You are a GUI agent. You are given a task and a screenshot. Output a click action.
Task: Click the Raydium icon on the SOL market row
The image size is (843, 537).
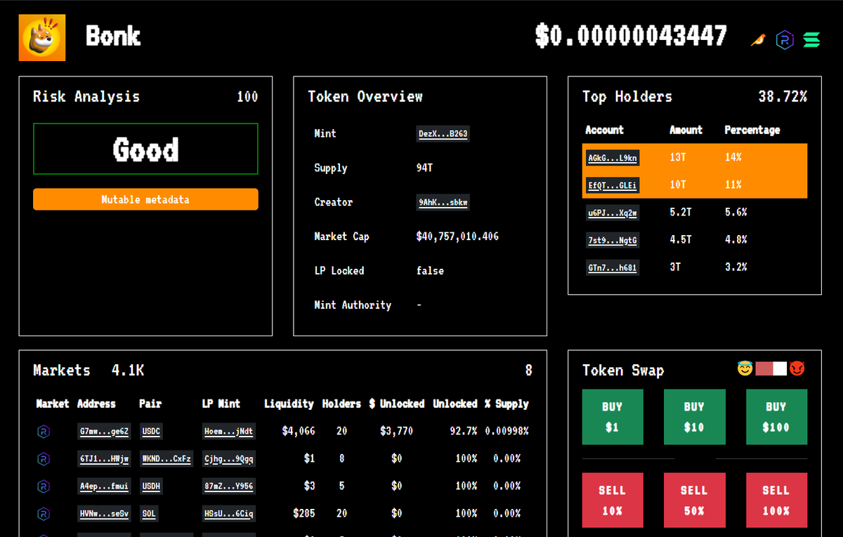(x=44, y=513)
